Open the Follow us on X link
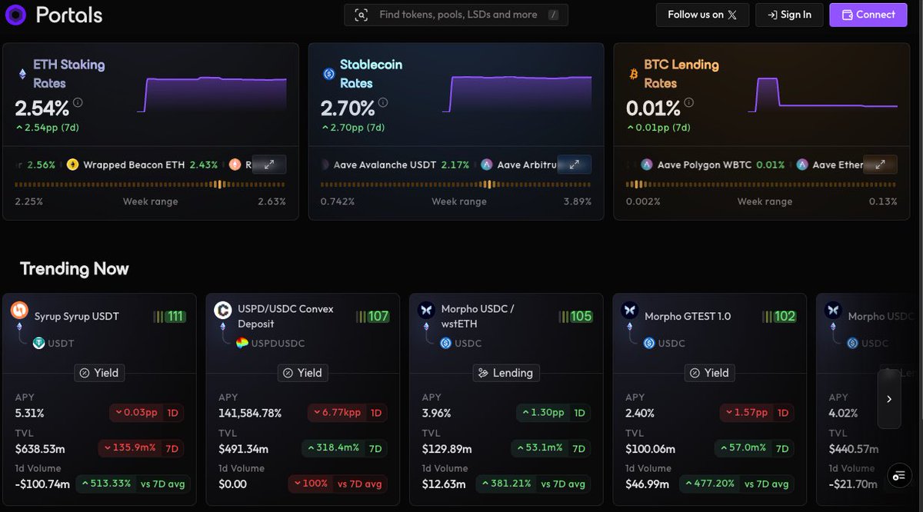Screen dimensions: 923x512 pyautogui.click(x=701, y=15)
